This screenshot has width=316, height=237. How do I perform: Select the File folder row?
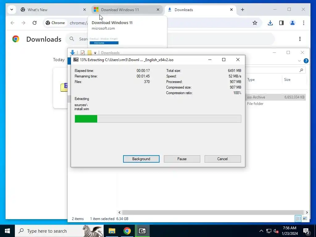click(276, 104)
